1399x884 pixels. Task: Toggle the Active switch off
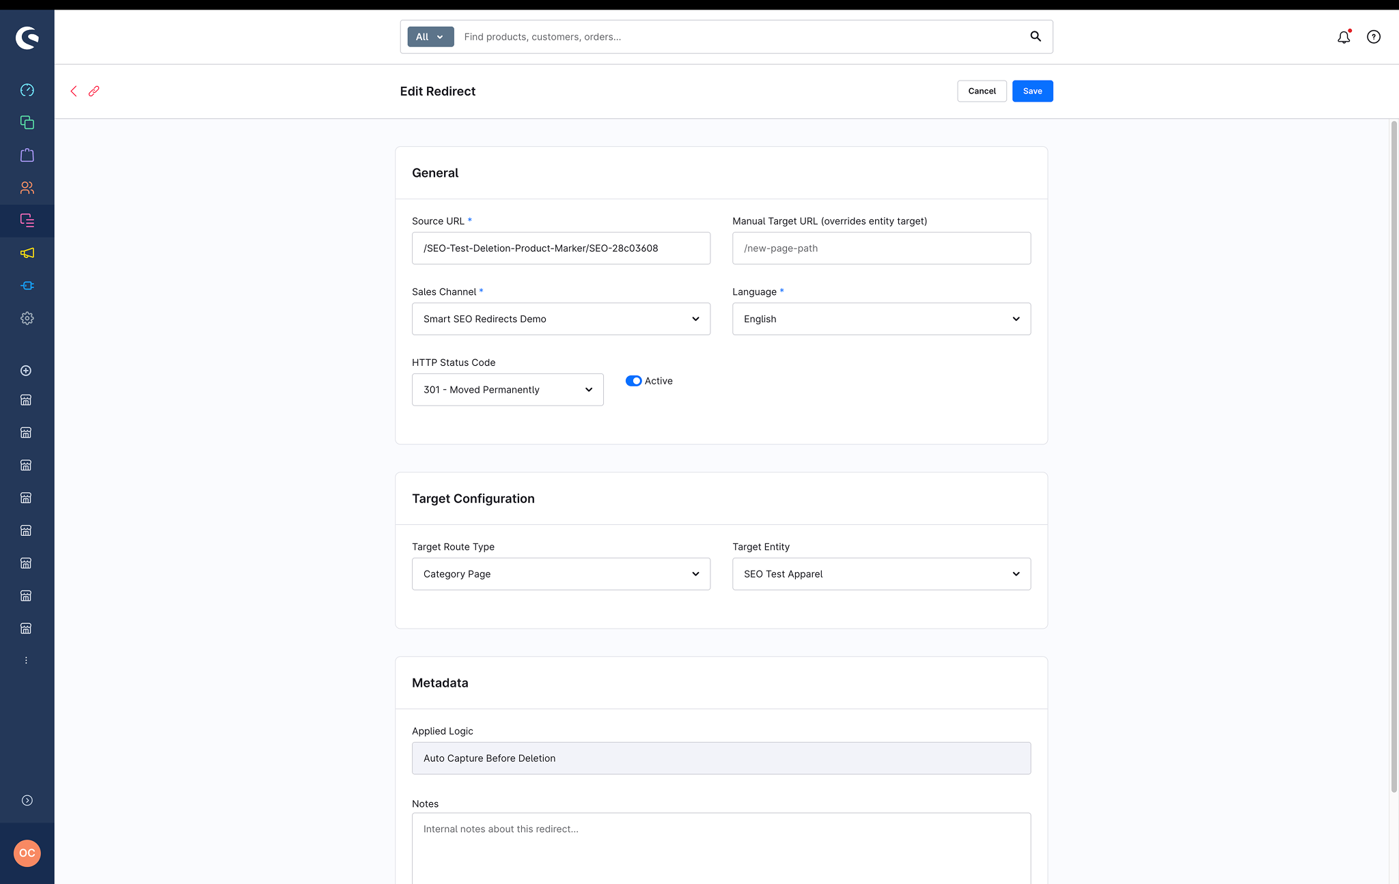click(x=633, y=381)
